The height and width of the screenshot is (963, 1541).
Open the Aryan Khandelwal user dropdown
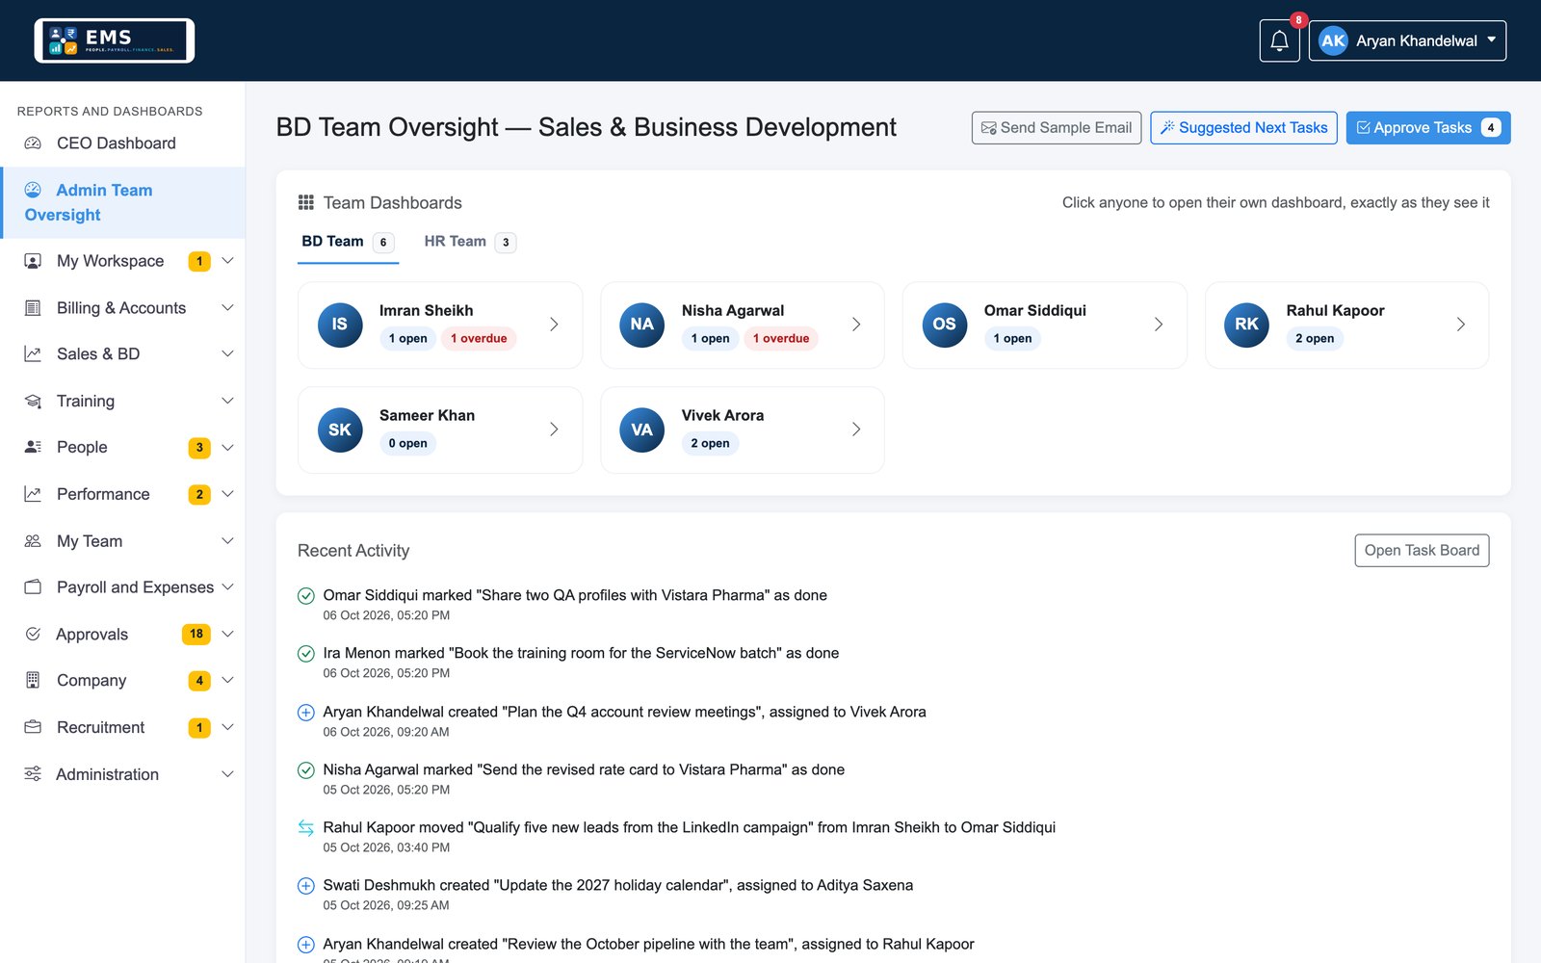pyautogui.click(x=1407, y=40)
